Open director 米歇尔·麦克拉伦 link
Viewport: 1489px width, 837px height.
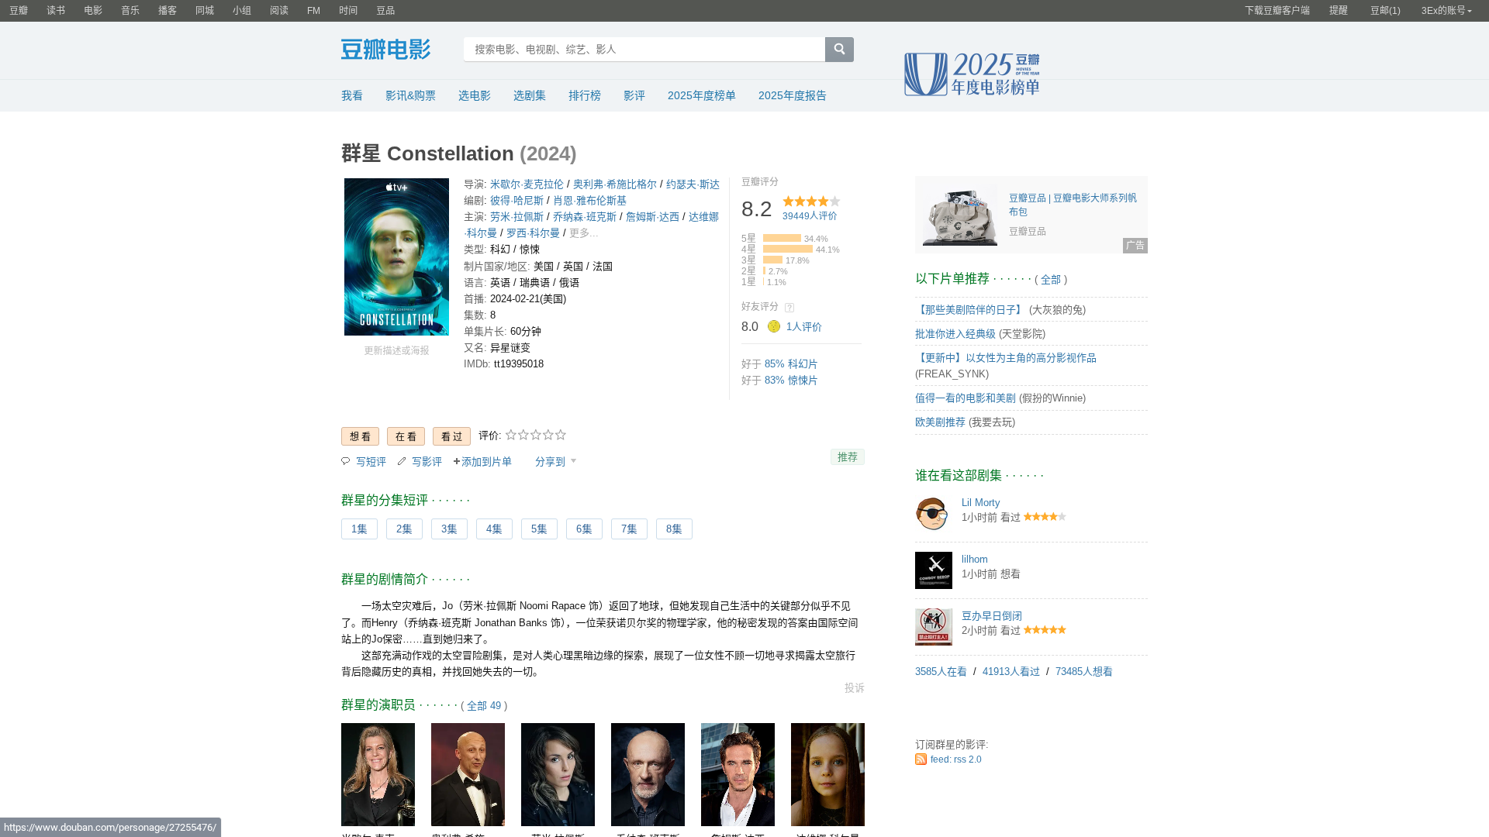[527, 184]
